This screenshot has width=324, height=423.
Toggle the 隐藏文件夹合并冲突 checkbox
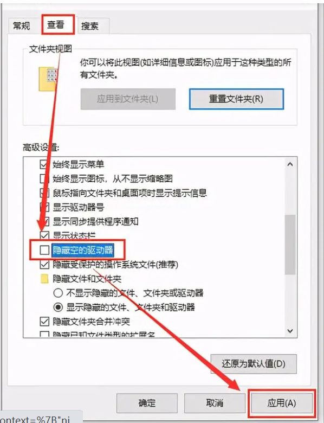pyautogui.click(x=44, y=322)
